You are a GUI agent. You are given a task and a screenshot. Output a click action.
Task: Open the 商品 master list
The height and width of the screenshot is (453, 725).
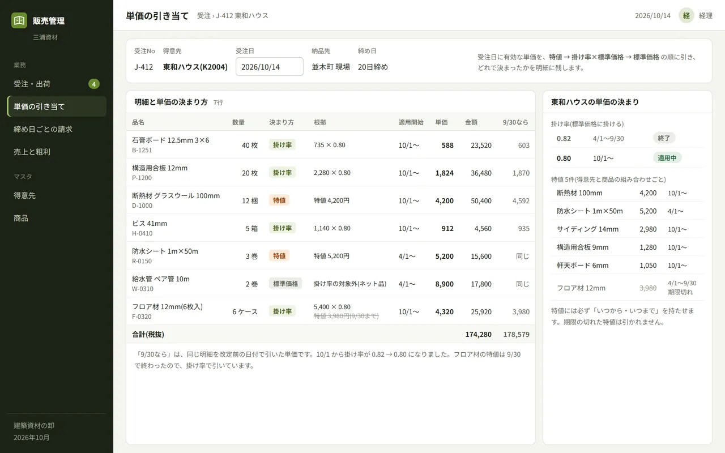57,218
